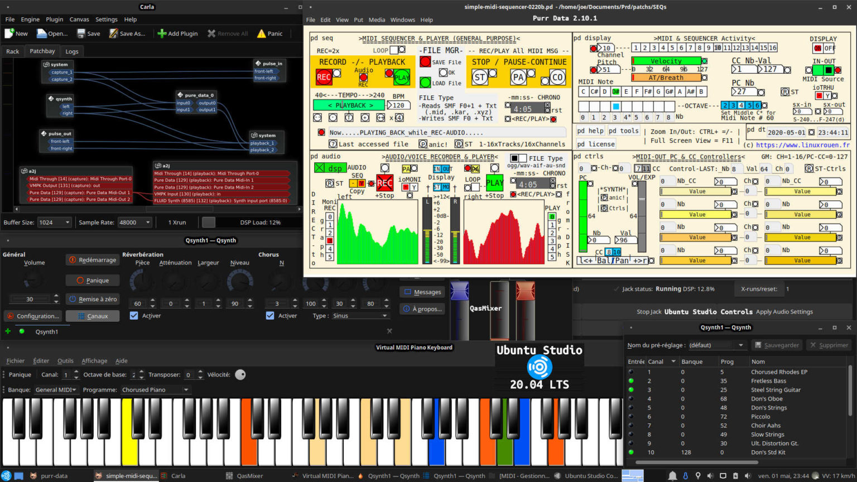This screenshot has height=482, width=857.
Task: Click the volume tray icon
Action: [x=710, y=476]
